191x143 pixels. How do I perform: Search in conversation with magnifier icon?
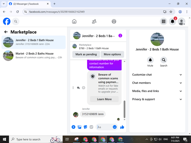point(163,60)
